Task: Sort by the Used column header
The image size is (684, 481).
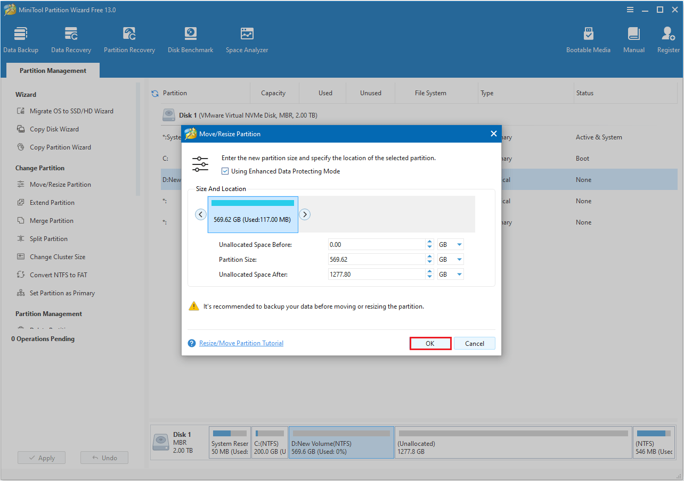Action: point(325,93)
